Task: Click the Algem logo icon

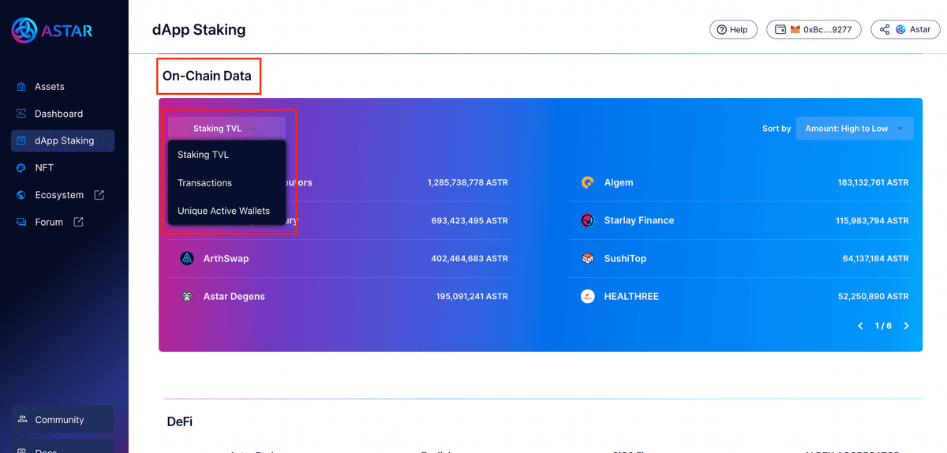Action: coord(587,182)
